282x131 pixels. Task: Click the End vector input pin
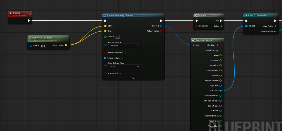105,31
